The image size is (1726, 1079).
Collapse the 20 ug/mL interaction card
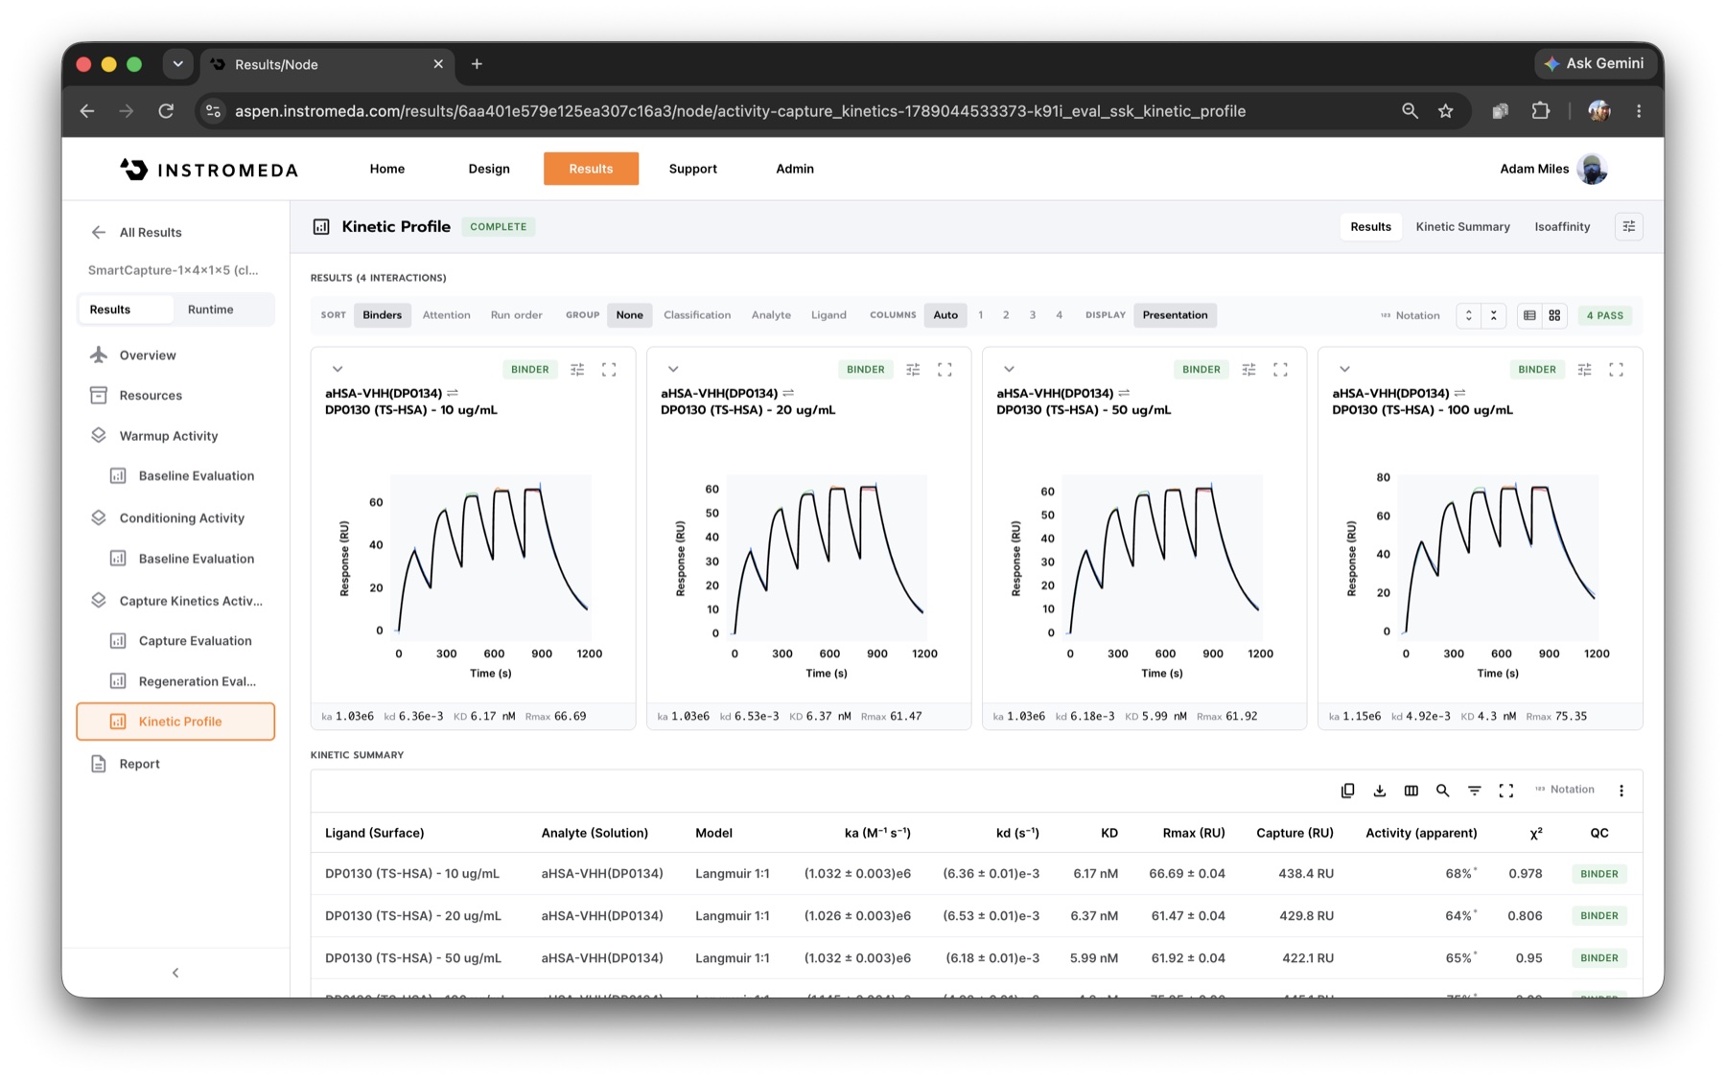pyautogui.click(x=673, y=369)
